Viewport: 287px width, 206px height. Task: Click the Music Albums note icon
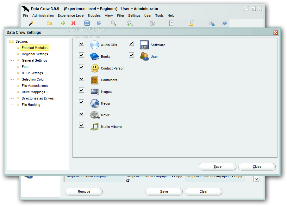(x=95, y=127)
